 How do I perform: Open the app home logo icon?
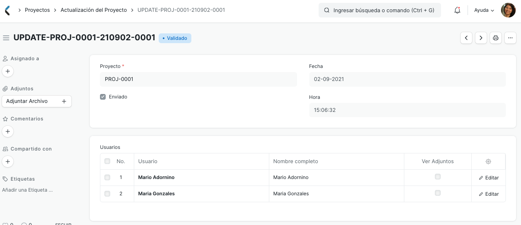pyautogui.click(x=7, y=10)
